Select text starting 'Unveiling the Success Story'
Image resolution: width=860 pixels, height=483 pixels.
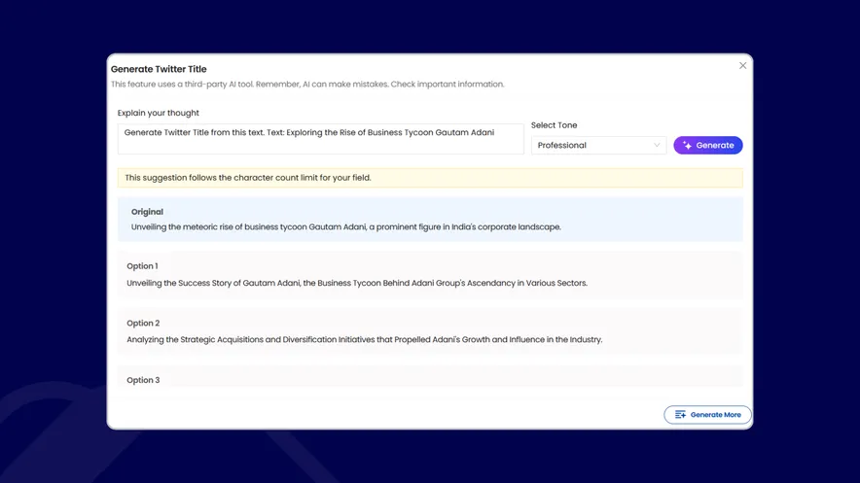[356, 284]
